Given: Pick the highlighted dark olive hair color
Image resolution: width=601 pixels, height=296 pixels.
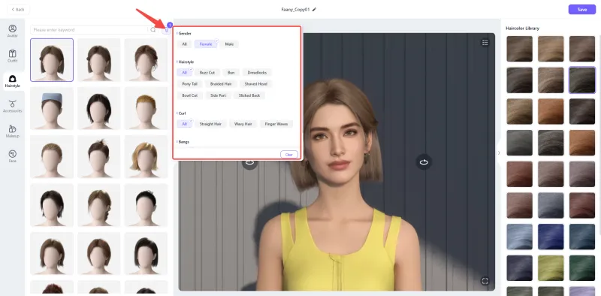Looking at the screenshot, I should point(581,80).
